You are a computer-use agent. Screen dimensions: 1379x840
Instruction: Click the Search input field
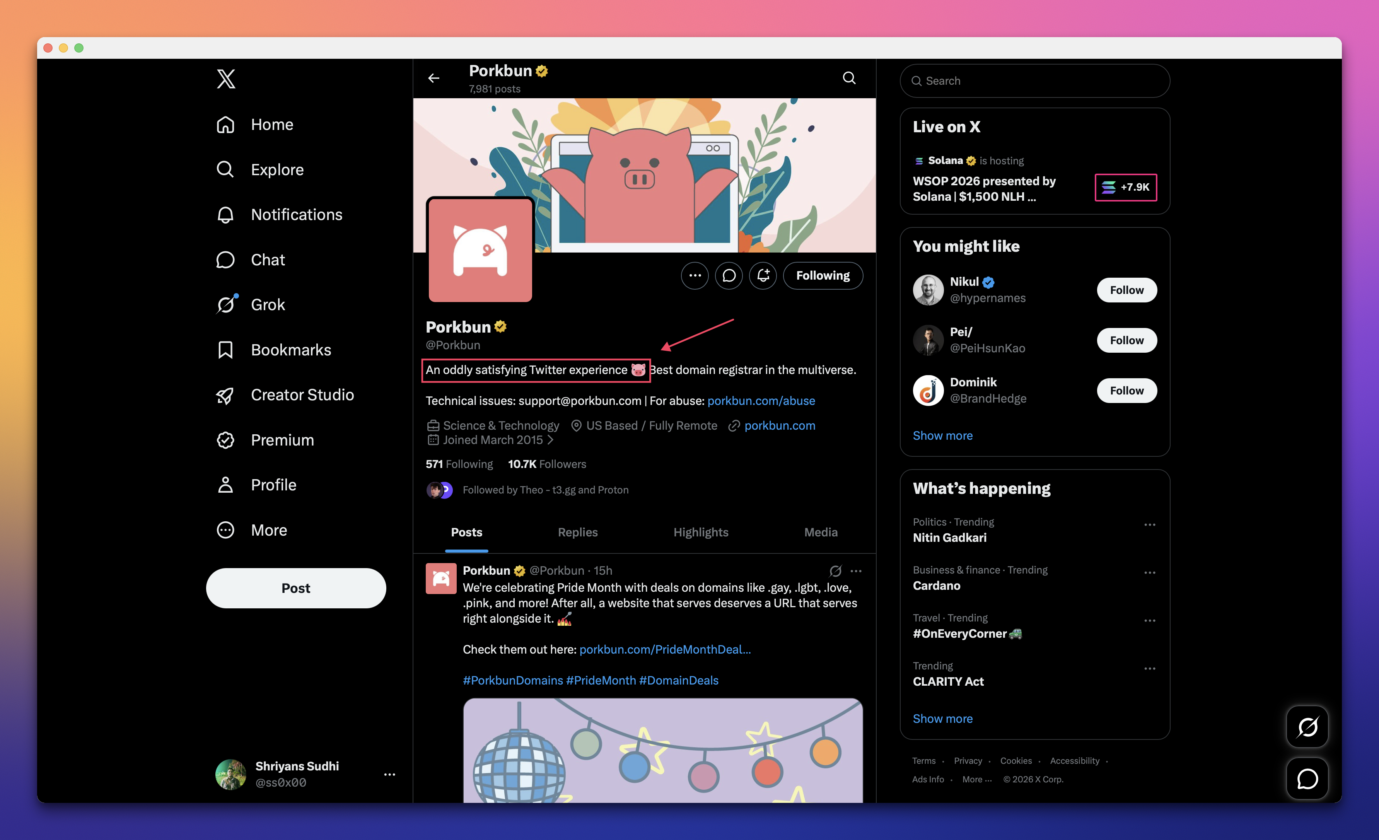pos(1034,80)
